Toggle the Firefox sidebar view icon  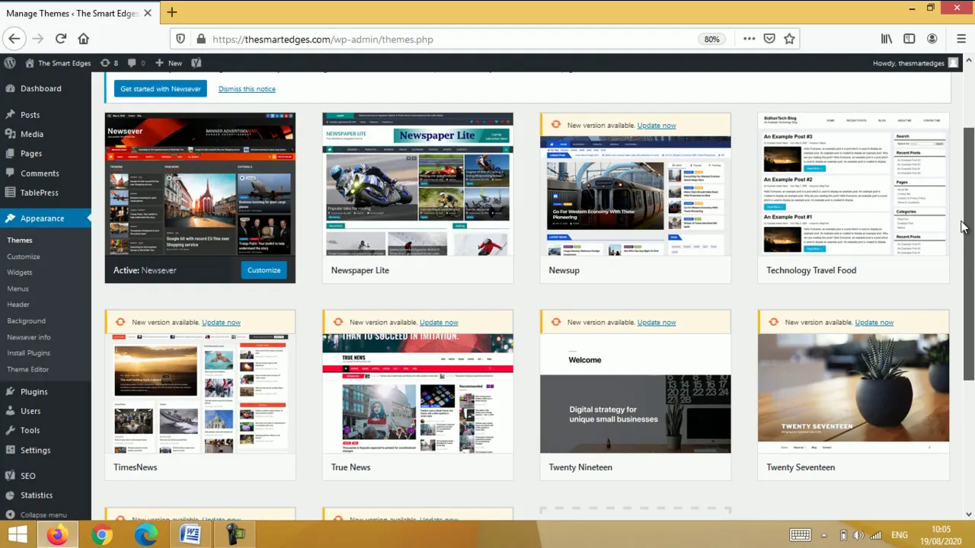[909, 39]
